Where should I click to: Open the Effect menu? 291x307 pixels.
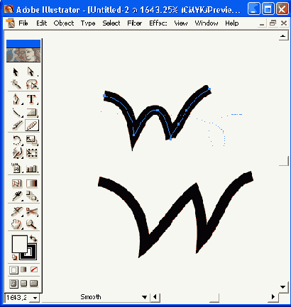click(x=158, y=23)
